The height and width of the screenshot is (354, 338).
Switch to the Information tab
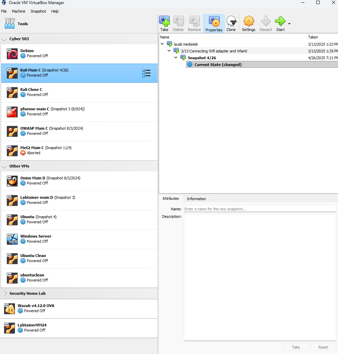[x=196, y=198]
